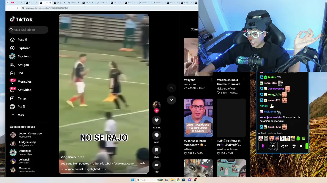Image resolution: width=327 pixels, height=183 pixels.
Task: Open options for the #zxycba video
Action: pyautogui.click(x=211, y=80)
